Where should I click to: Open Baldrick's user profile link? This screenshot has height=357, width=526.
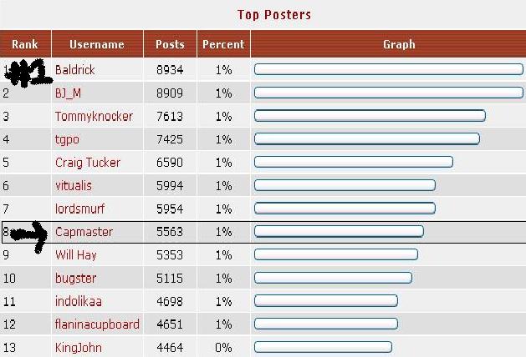point(74,69)
